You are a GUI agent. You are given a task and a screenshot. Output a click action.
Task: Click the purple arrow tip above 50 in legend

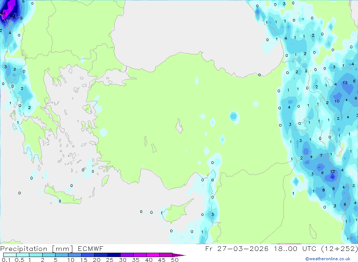tap(179, 255)
